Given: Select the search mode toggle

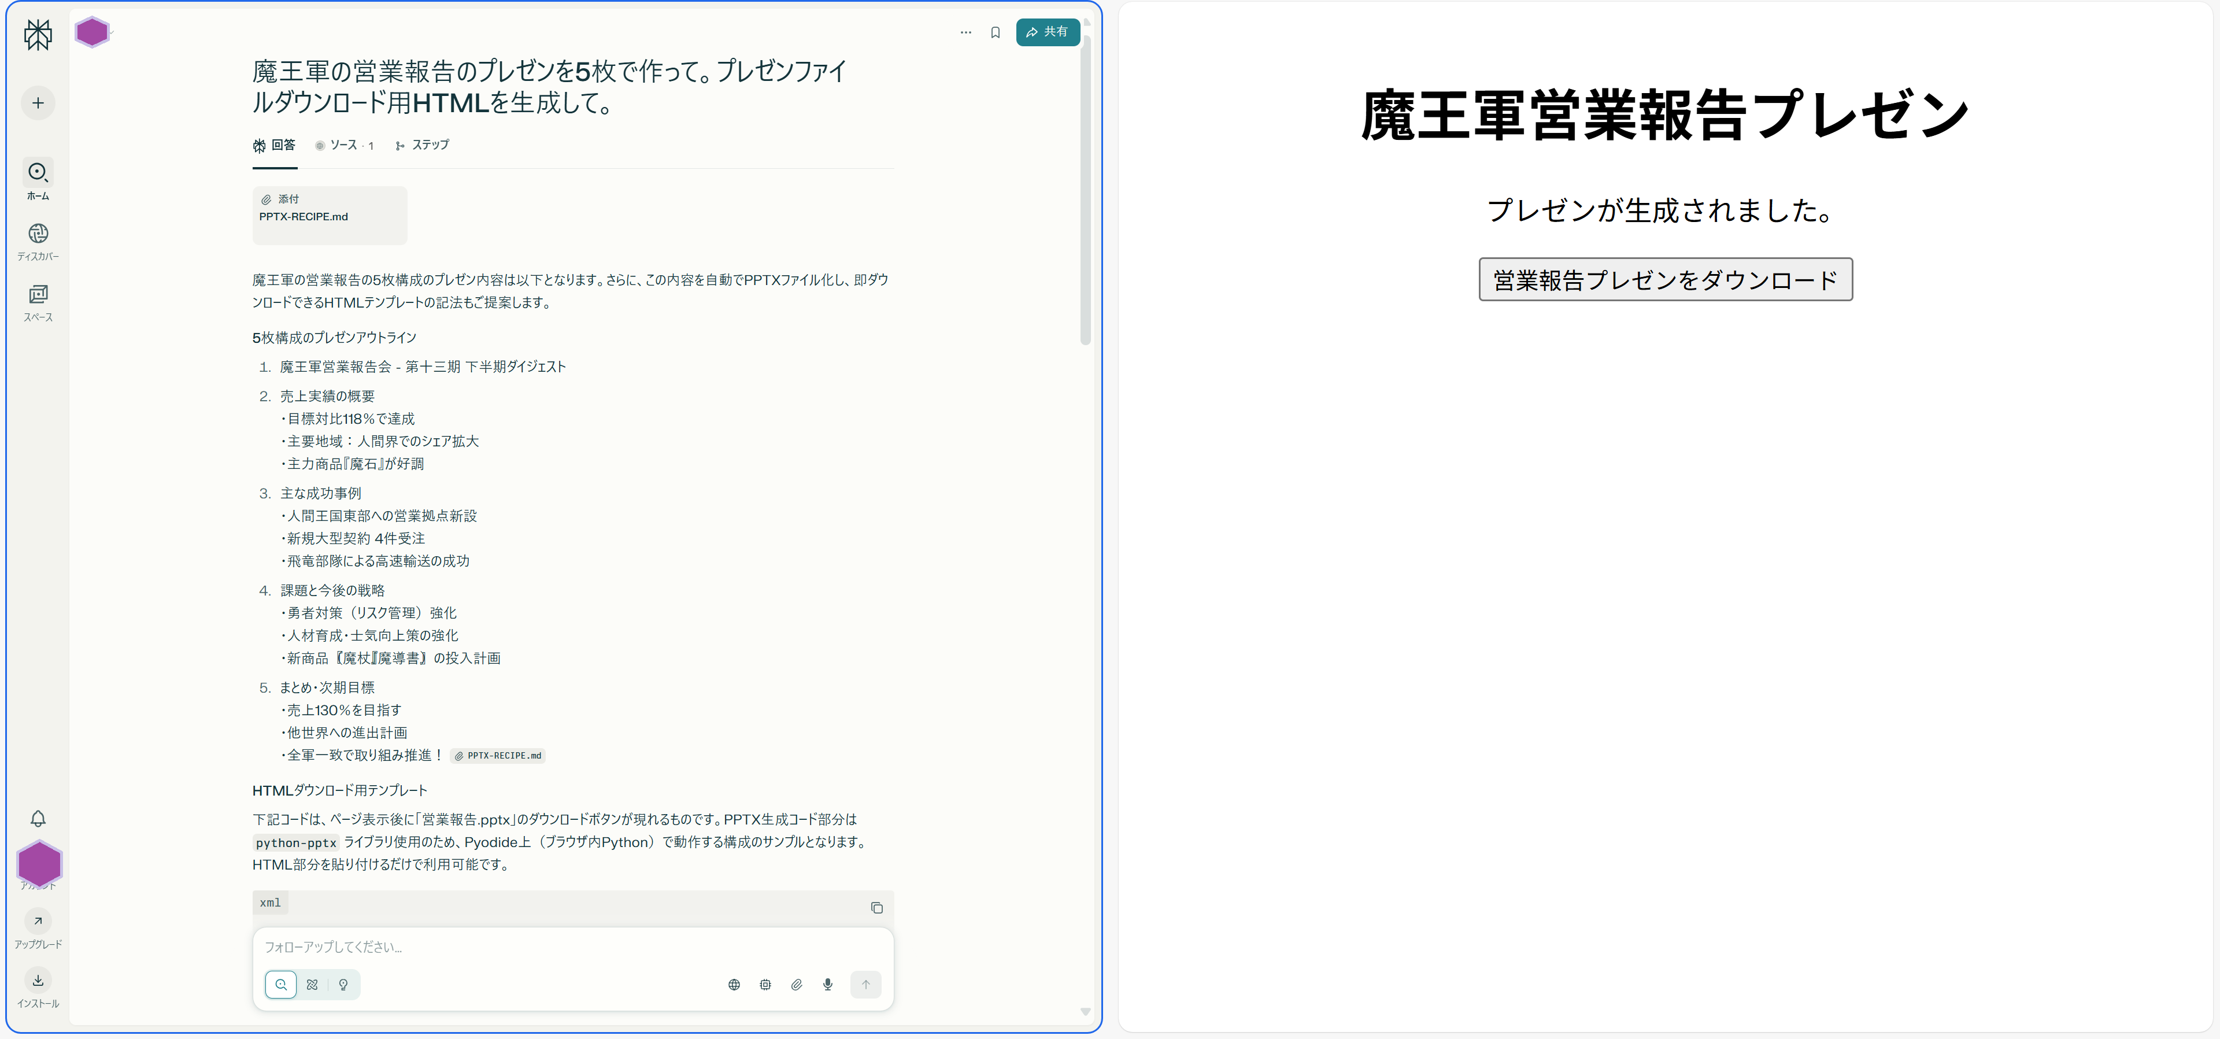Looking at the screenshot, I should 281,984.
